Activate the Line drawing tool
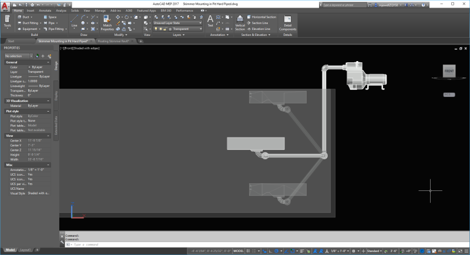Image resolution: width=470 pixels, height=255 pixels. (74, 21)
